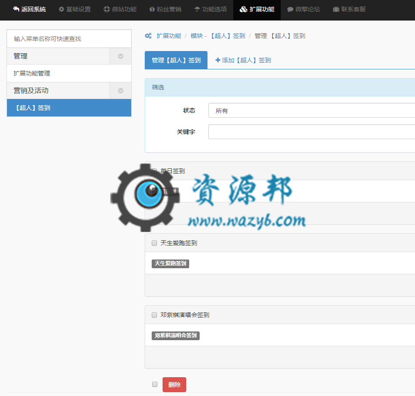Collapse the 管理 sidebar section arrow

(121, 56)
